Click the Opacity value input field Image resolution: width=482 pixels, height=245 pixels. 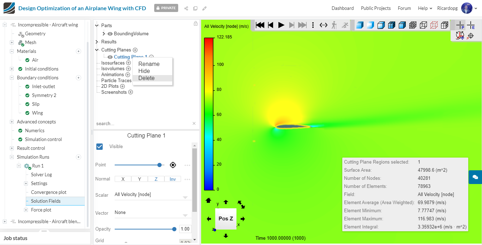click(185, 229)
